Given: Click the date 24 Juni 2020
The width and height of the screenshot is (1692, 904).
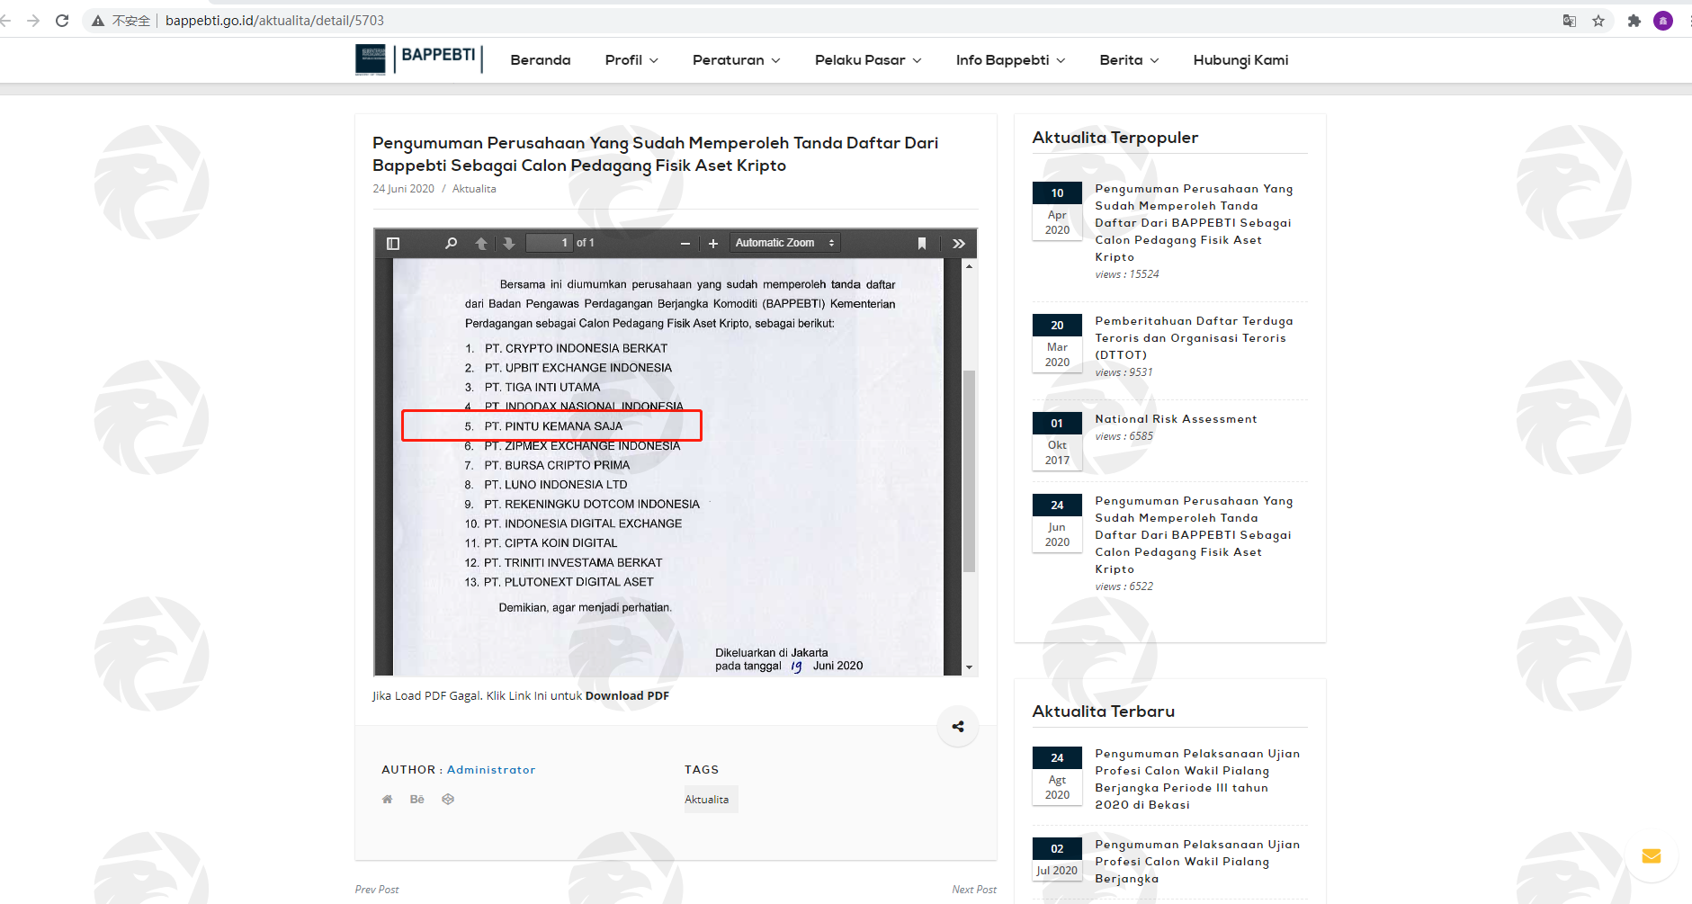Looking at the screenshot, I should pos(403,189).
